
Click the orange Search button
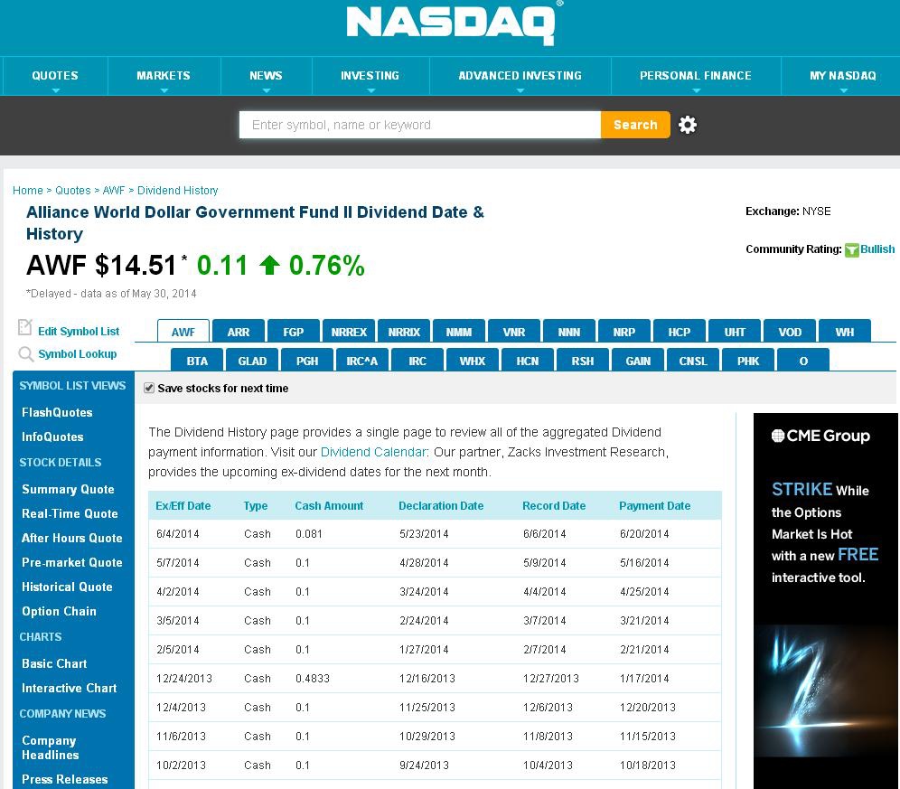pos(635,125)
